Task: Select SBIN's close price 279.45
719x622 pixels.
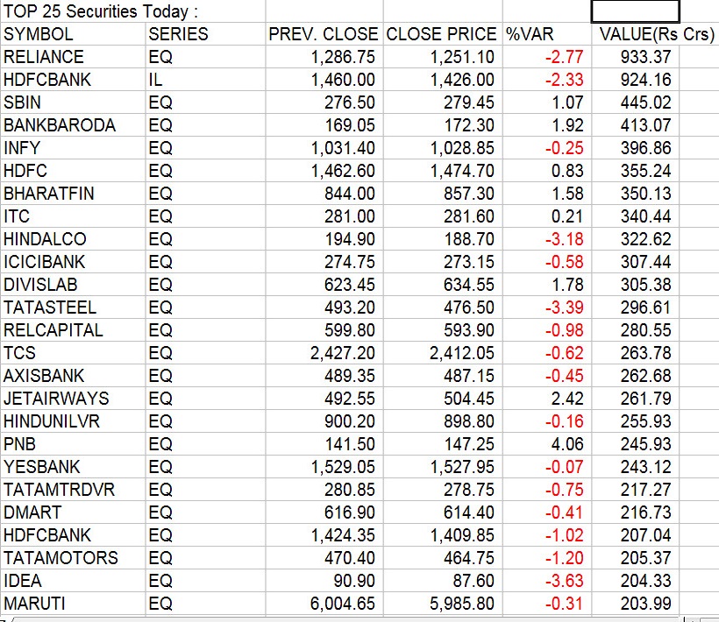Action: 465,103
